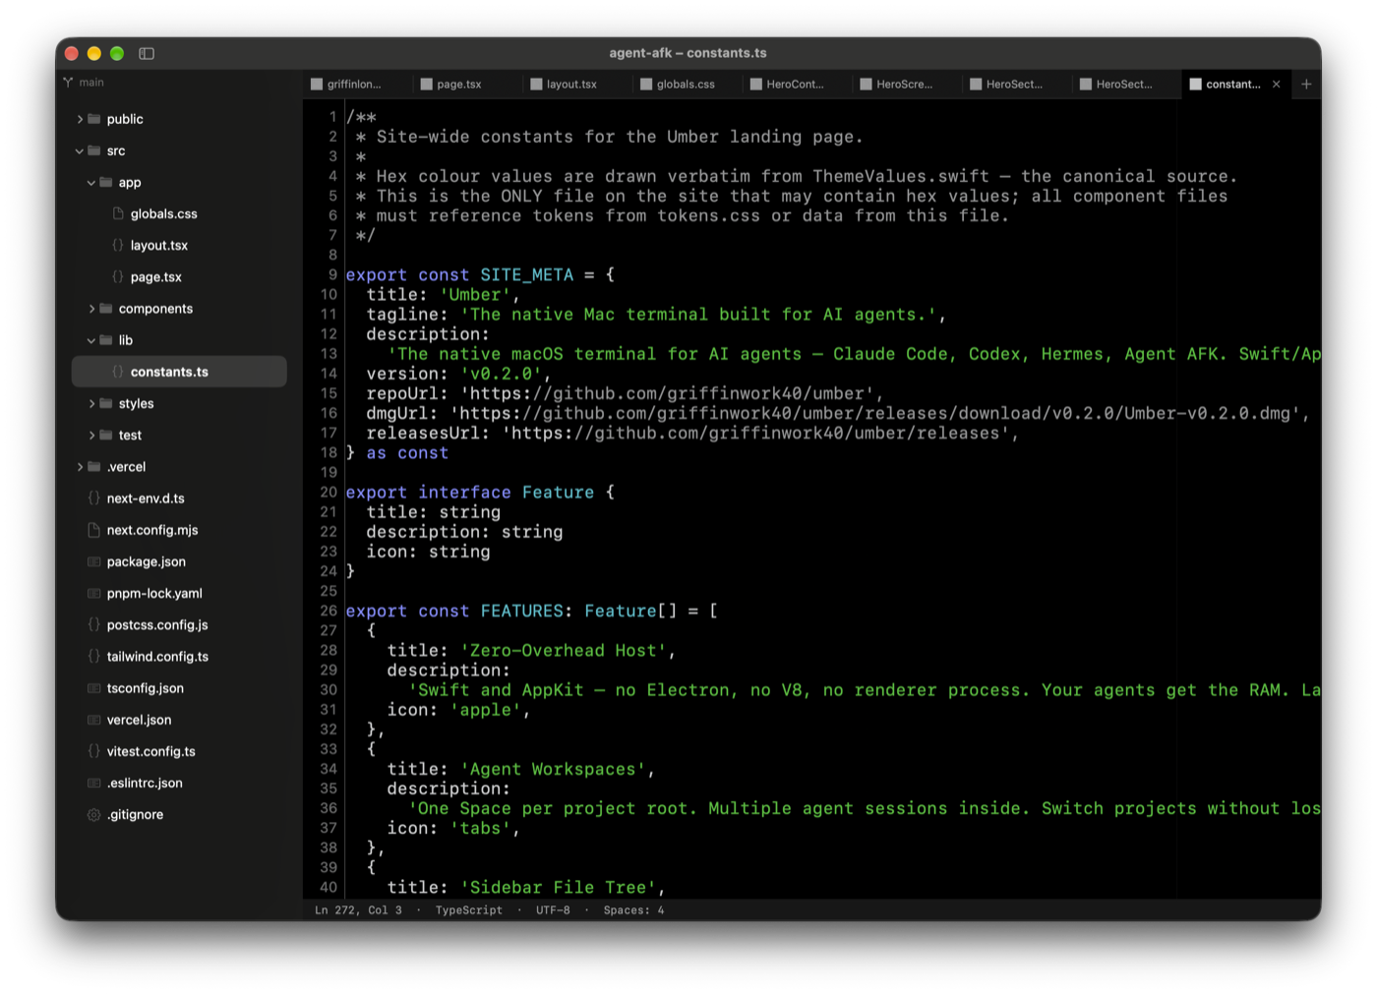Expand the test folder chevron
The image size is (1377, 994).
point(91,435)
